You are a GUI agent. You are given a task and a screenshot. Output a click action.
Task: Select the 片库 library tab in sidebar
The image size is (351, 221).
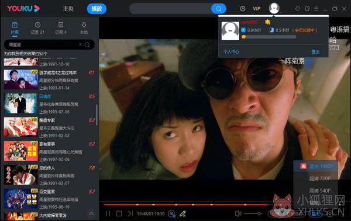(15, 28)
